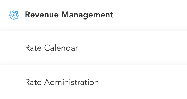The image size is (187, 99).
Task: Click the blue dollar-sign gear icon
Action: click(14, 15)
